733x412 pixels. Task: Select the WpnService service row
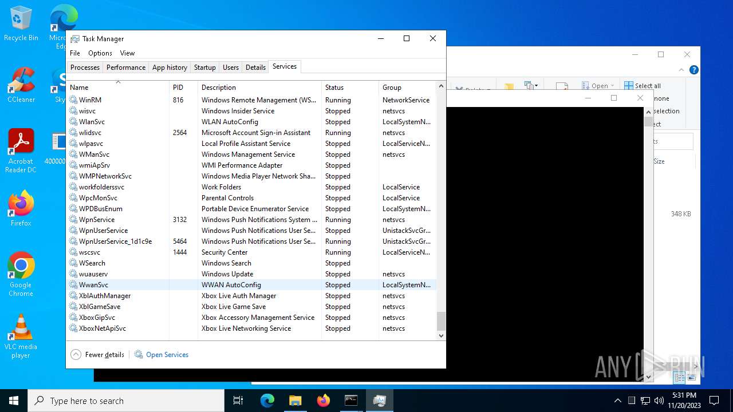251,220
